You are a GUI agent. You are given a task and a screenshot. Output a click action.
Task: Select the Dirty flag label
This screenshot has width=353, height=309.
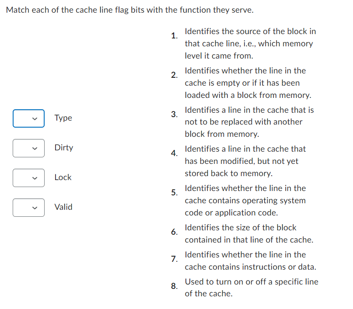[x=64, y=148]
